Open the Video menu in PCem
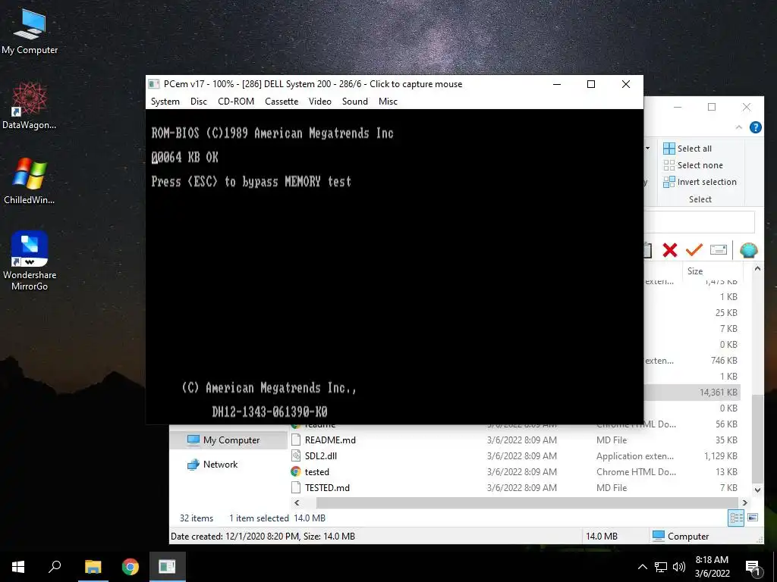 pyautogui.click(x=319, y=102)
